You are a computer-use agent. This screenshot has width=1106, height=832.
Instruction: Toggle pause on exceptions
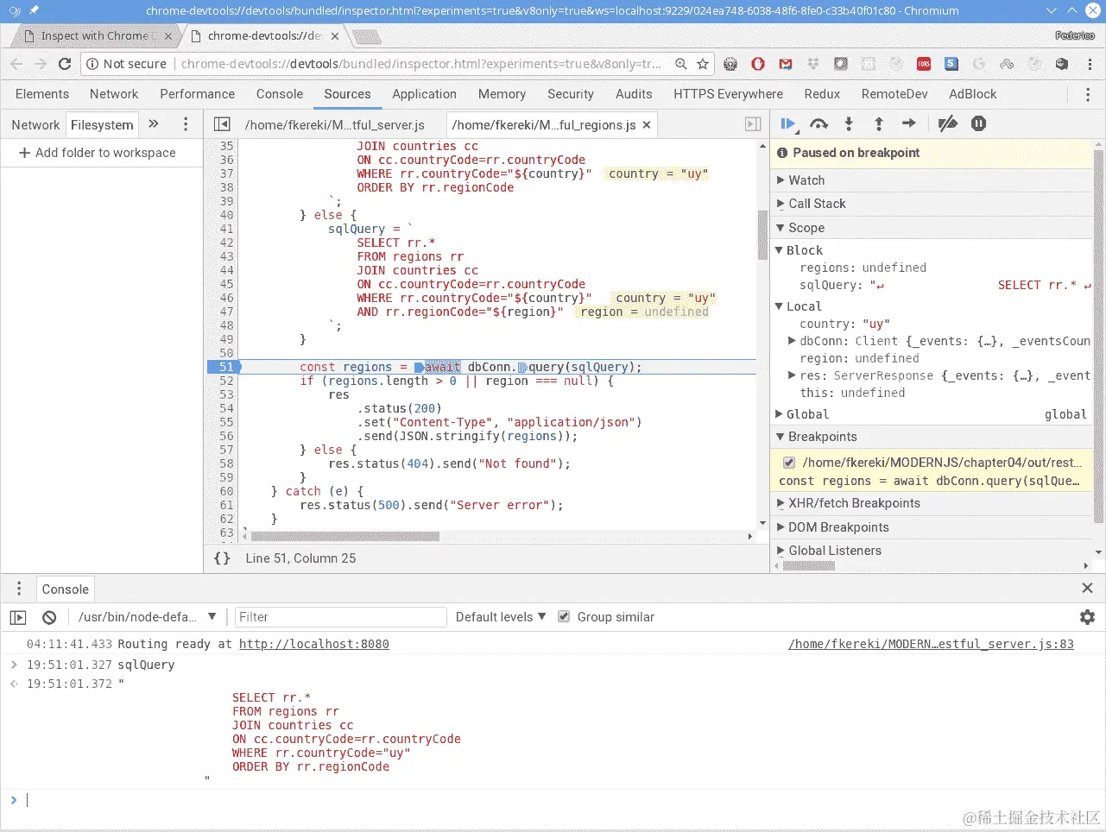978,124
